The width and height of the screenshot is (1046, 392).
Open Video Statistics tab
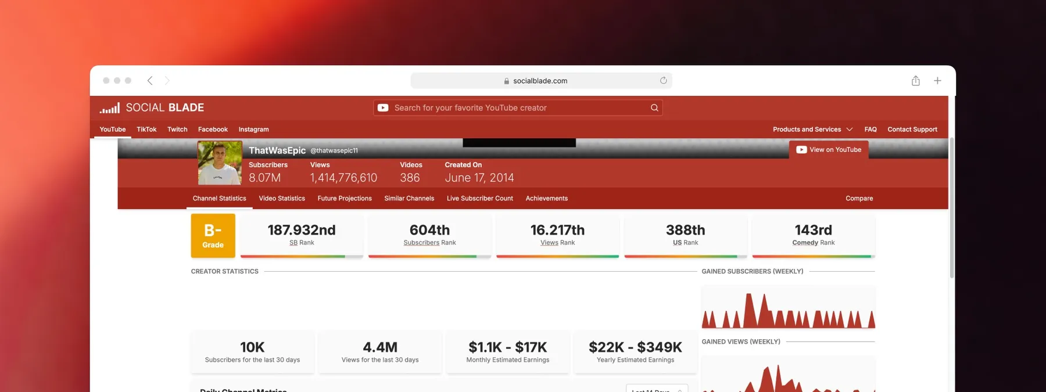pos(282,198)
